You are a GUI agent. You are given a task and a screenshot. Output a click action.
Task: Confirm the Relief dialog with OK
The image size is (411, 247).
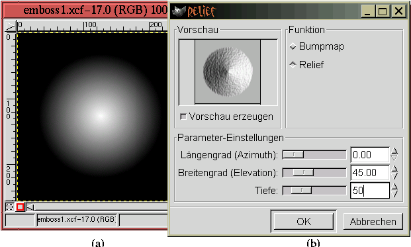pyautogui.click(x=304, y=221)
